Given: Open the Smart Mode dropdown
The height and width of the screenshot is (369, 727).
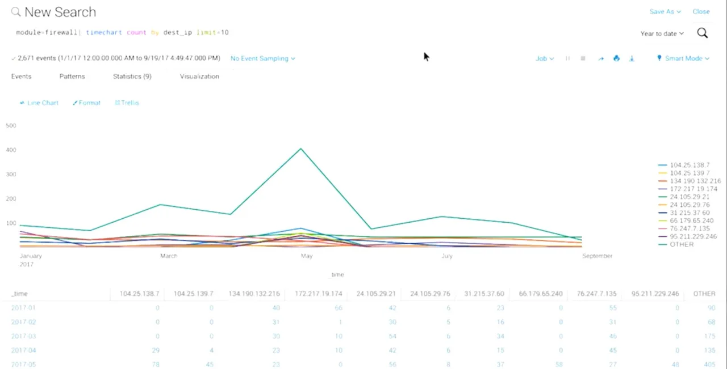Looking at the screenshot, I should (x=683, y=58).
